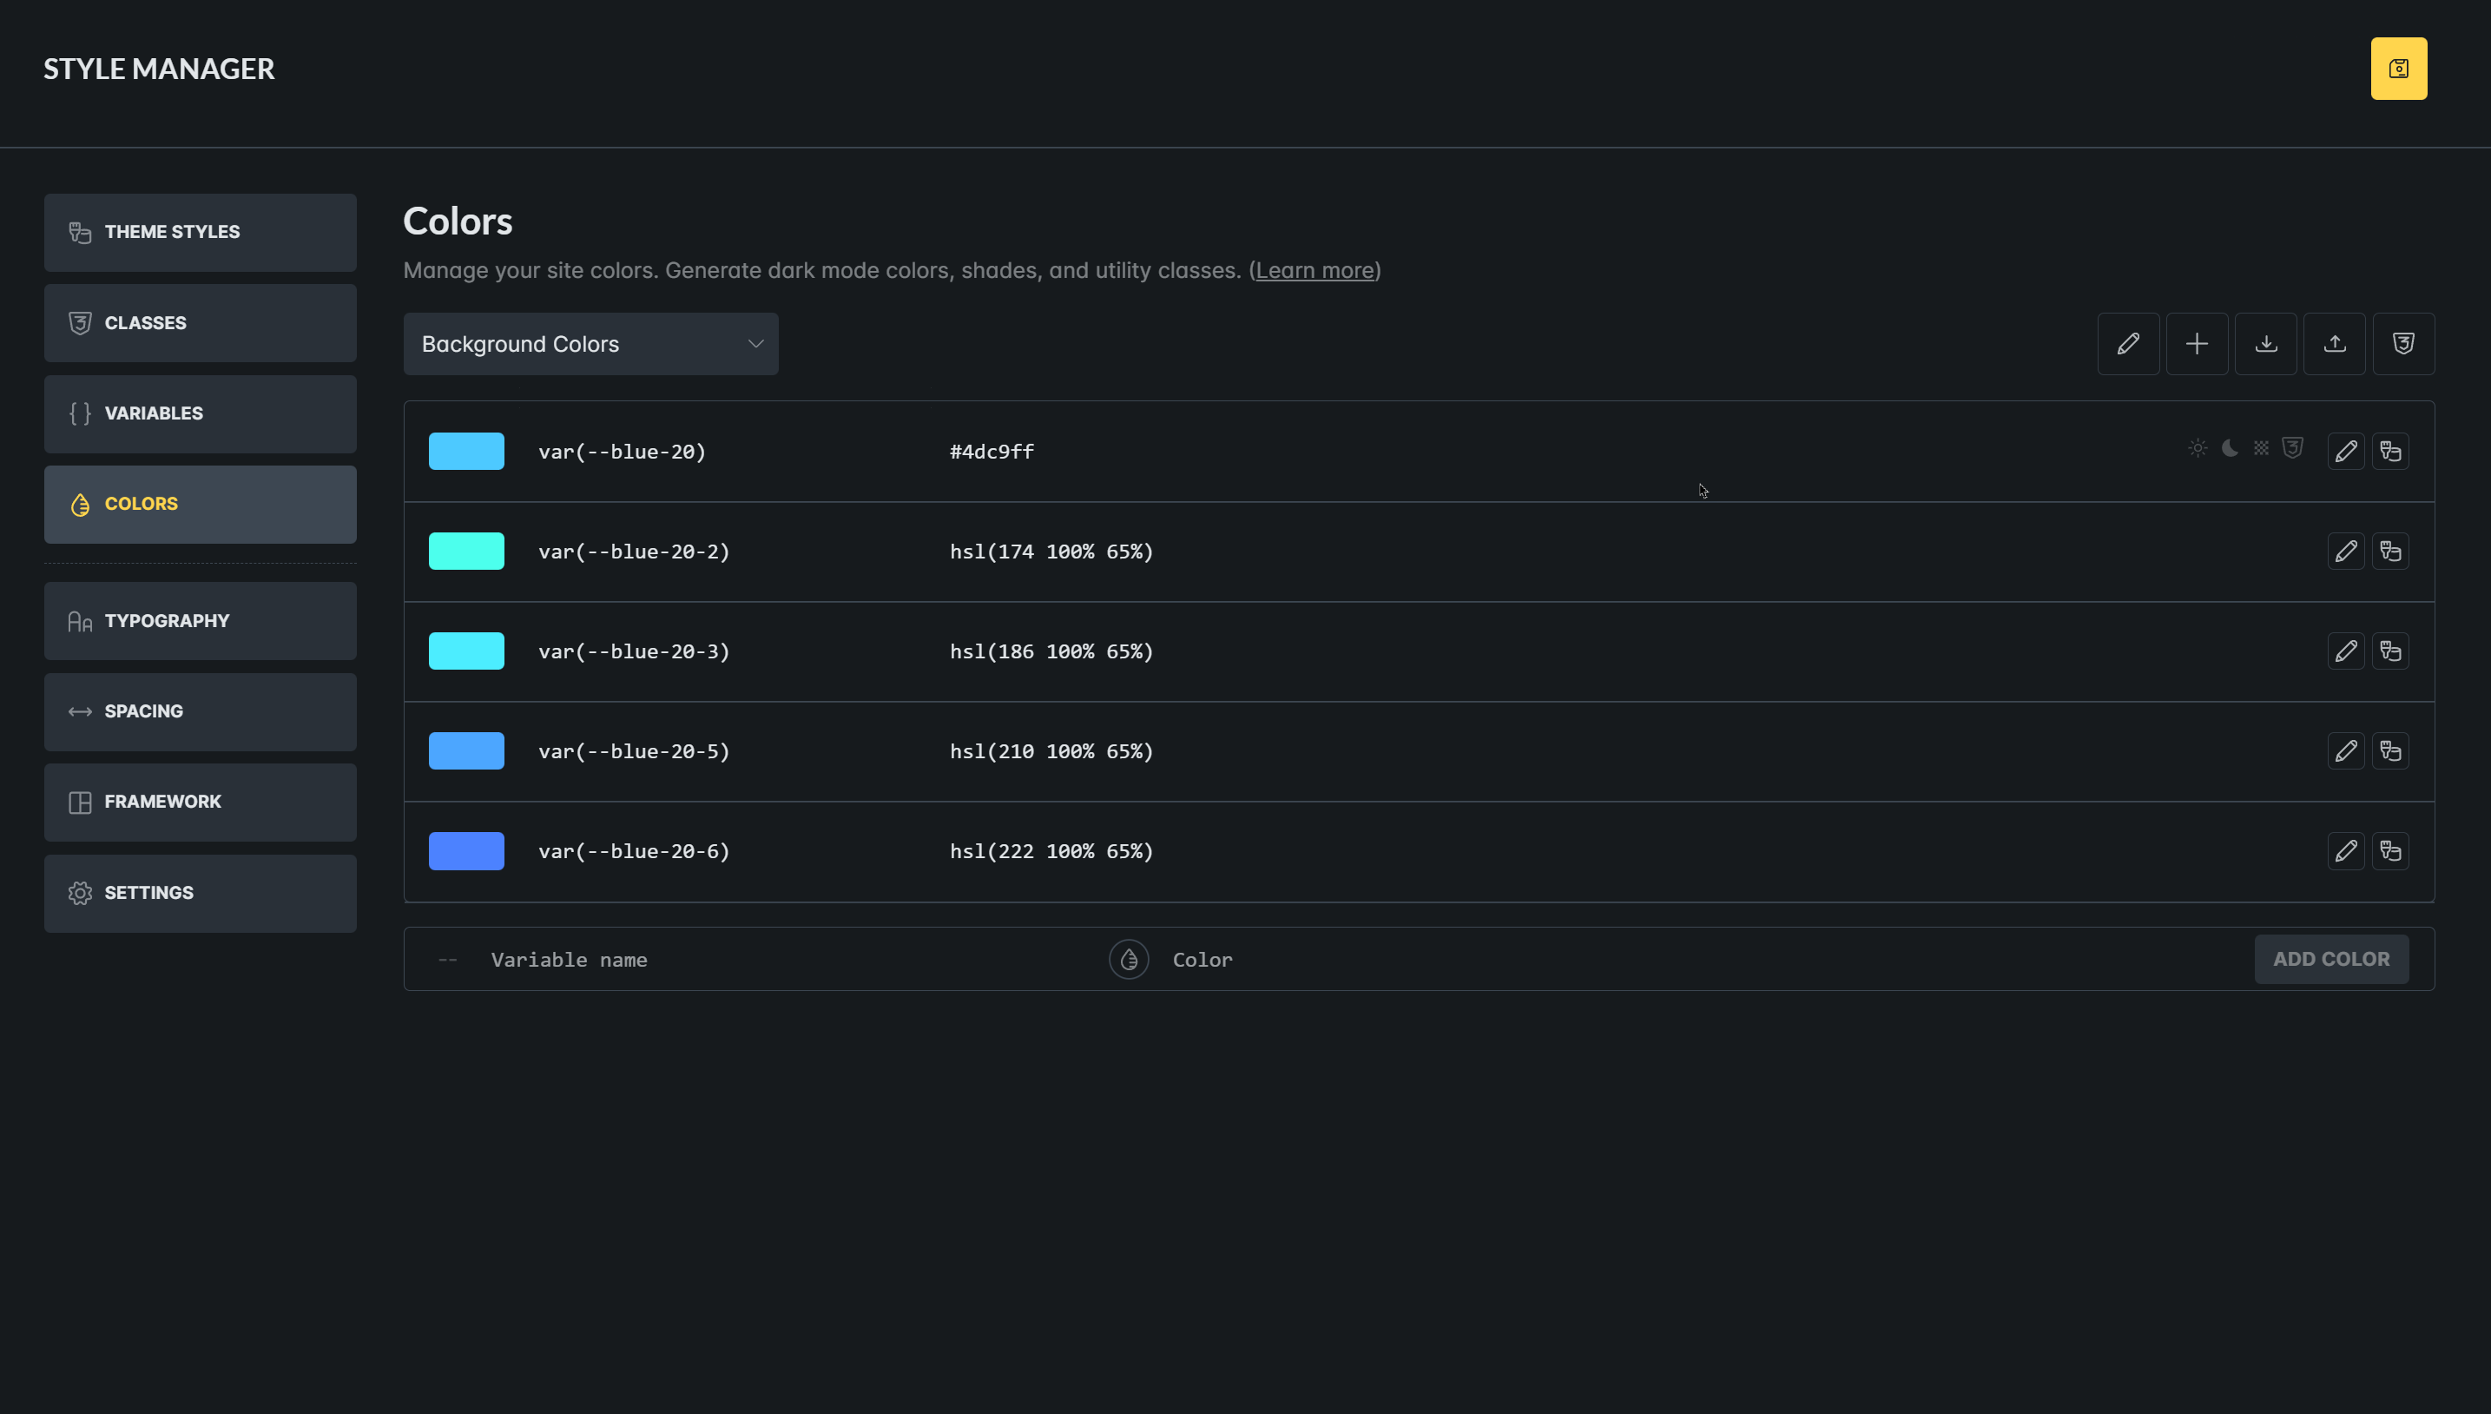Click the CSS3 shield icon in toolbar
Screen dimensions: 2491x1414
(2402, 344)
